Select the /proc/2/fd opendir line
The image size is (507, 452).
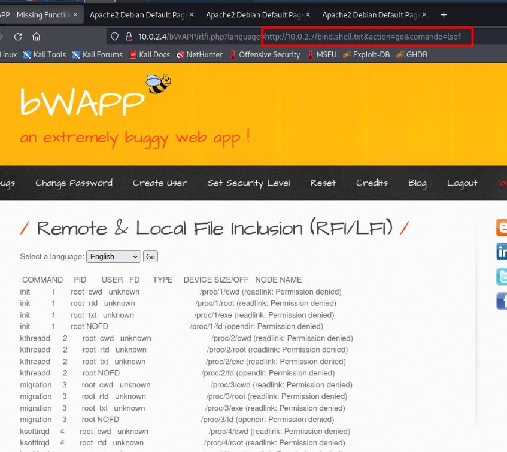(x=268, y=373)
